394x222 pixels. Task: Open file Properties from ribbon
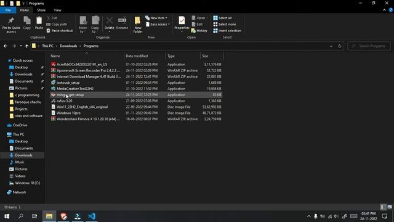pyautogui.click(x=182, y=25)
